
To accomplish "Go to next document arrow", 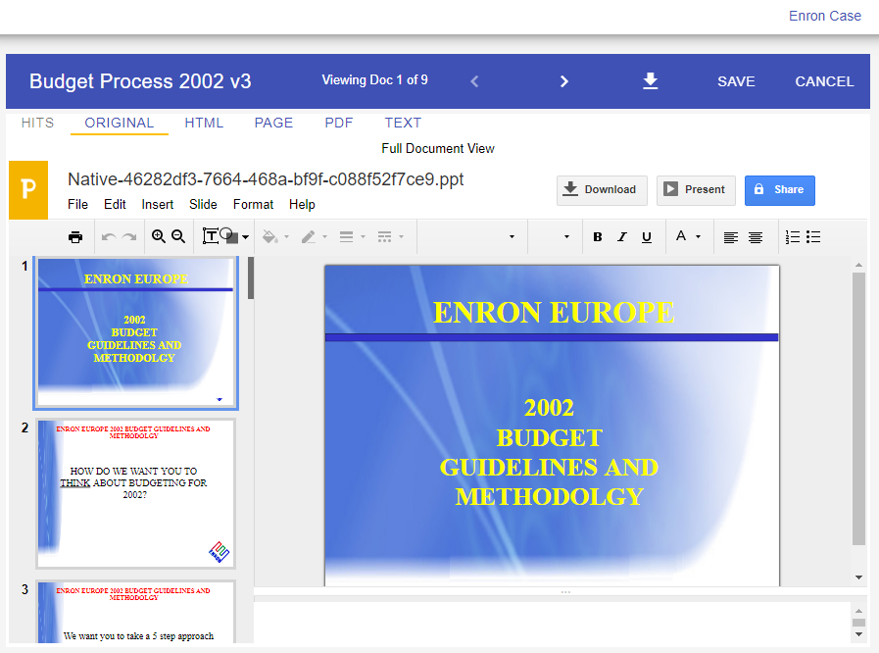I will (x=563, y=81).
